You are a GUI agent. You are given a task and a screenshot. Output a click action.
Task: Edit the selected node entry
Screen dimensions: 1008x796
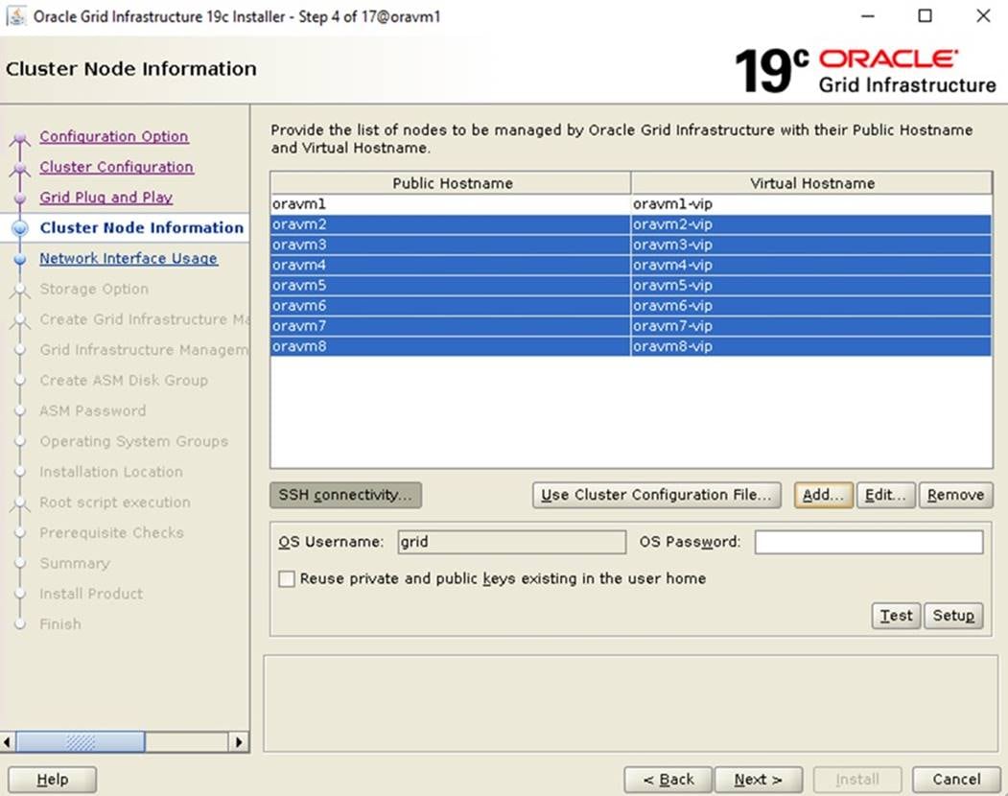coord(886,495)
